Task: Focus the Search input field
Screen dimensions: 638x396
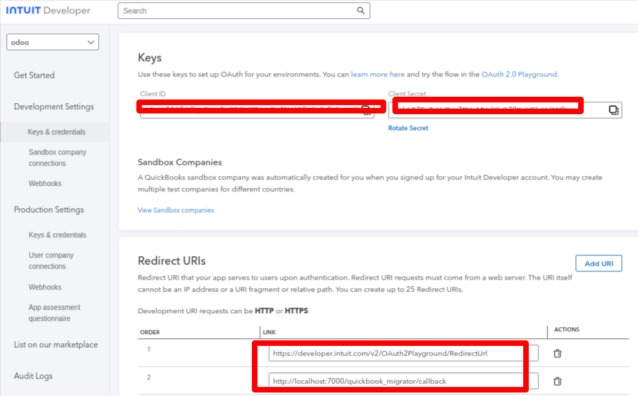Action: click(x=244, y=10)
